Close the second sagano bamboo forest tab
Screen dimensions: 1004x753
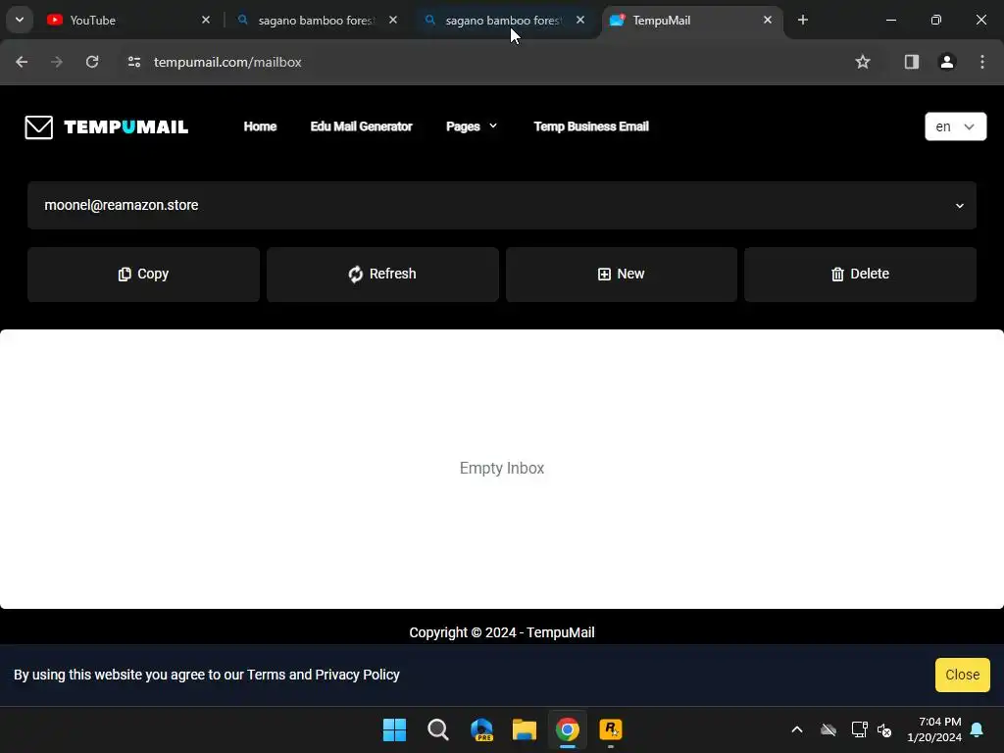pos(580,20)
